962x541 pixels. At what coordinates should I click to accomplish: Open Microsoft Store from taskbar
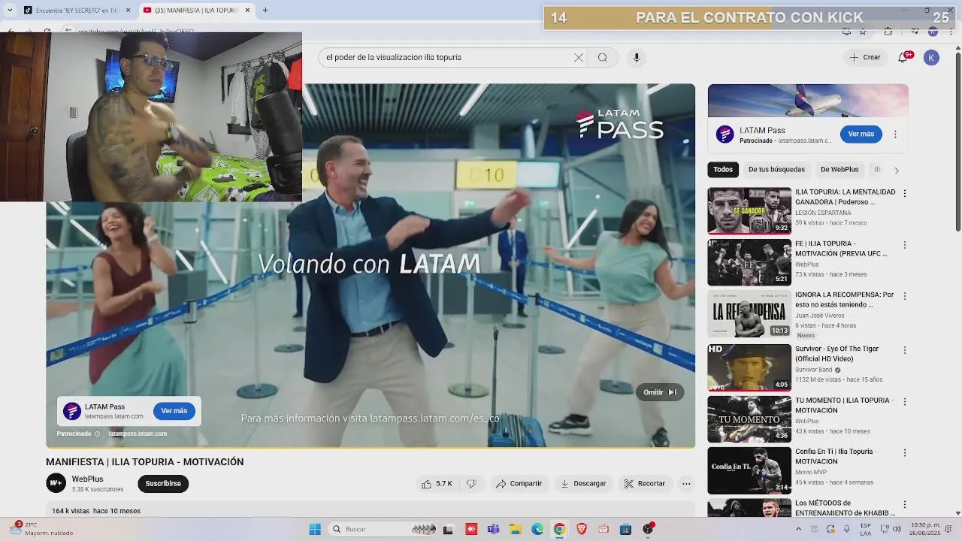click(x=625, y=529)
